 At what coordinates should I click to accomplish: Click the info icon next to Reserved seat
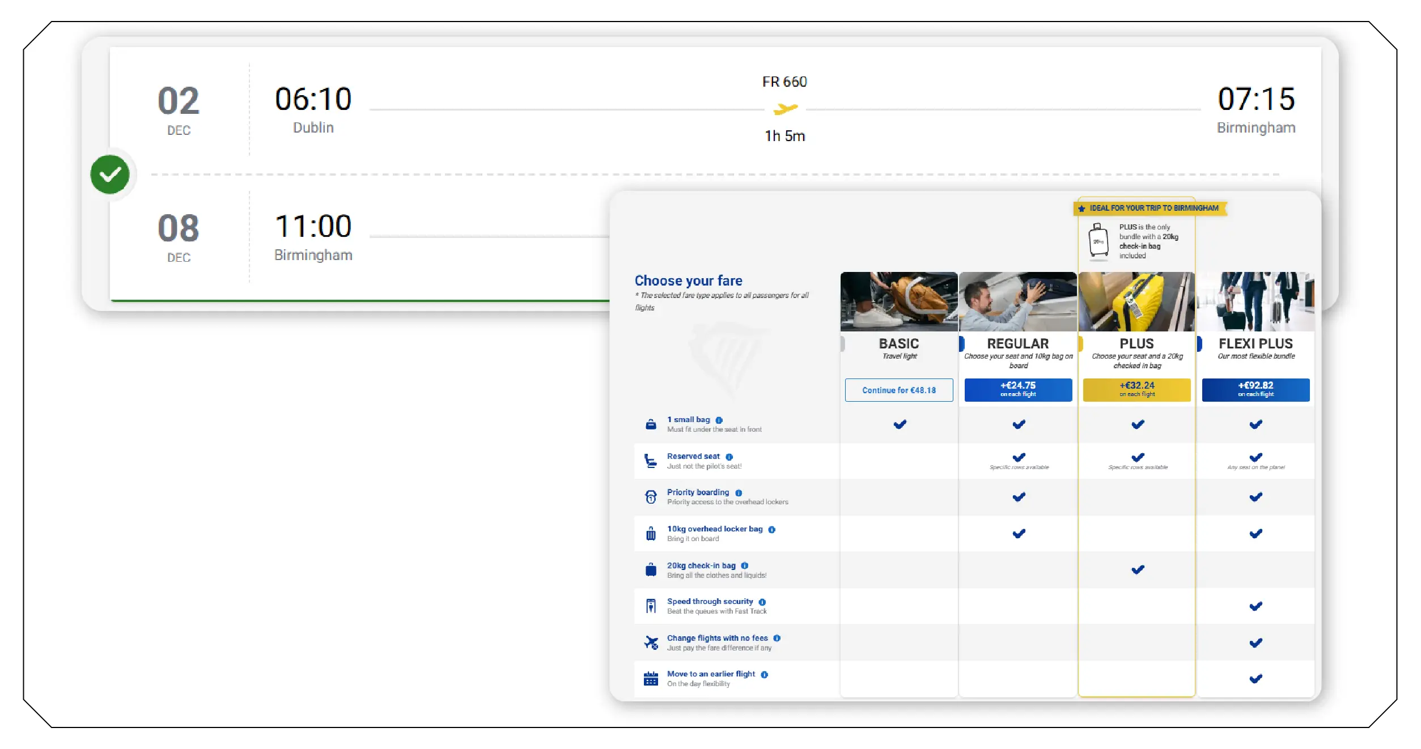click(x=729, y=457)
